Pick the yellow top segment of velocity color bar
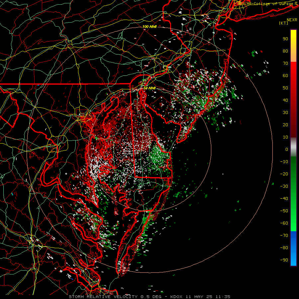Viewport: 299px width, 299px height. (293, 46)
